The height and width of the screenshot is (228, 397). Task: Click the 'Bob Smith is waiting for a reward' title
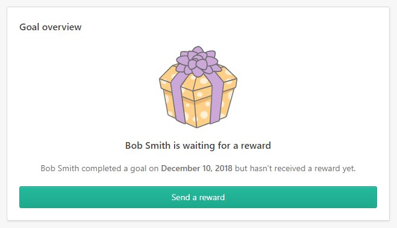click(198, 146)
